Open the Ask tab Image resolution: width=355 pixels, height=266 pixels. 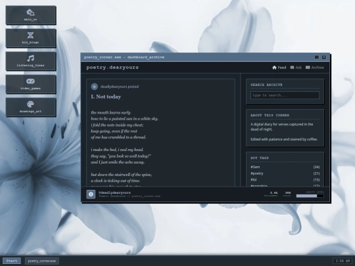[296, 68]
